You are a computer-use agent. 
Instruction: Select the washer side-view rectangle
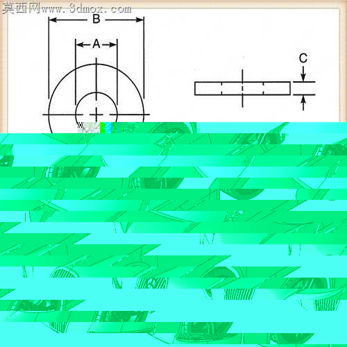point(242,88)
